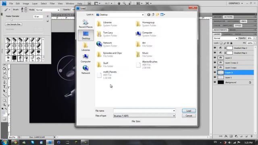Switch to the History tab
The width and height of the screenshot is (258, 145).
218,17
